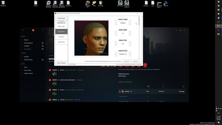The height and width of the screenshot is (125, 222).
Task: Open Orders history in GOG Galaxy sidebar
Action: (x=28, y=73)
